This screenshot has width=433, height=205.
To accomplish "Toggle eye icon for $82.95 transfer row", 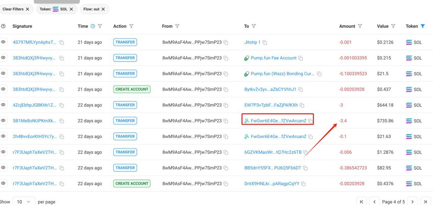I will point(3,168).
